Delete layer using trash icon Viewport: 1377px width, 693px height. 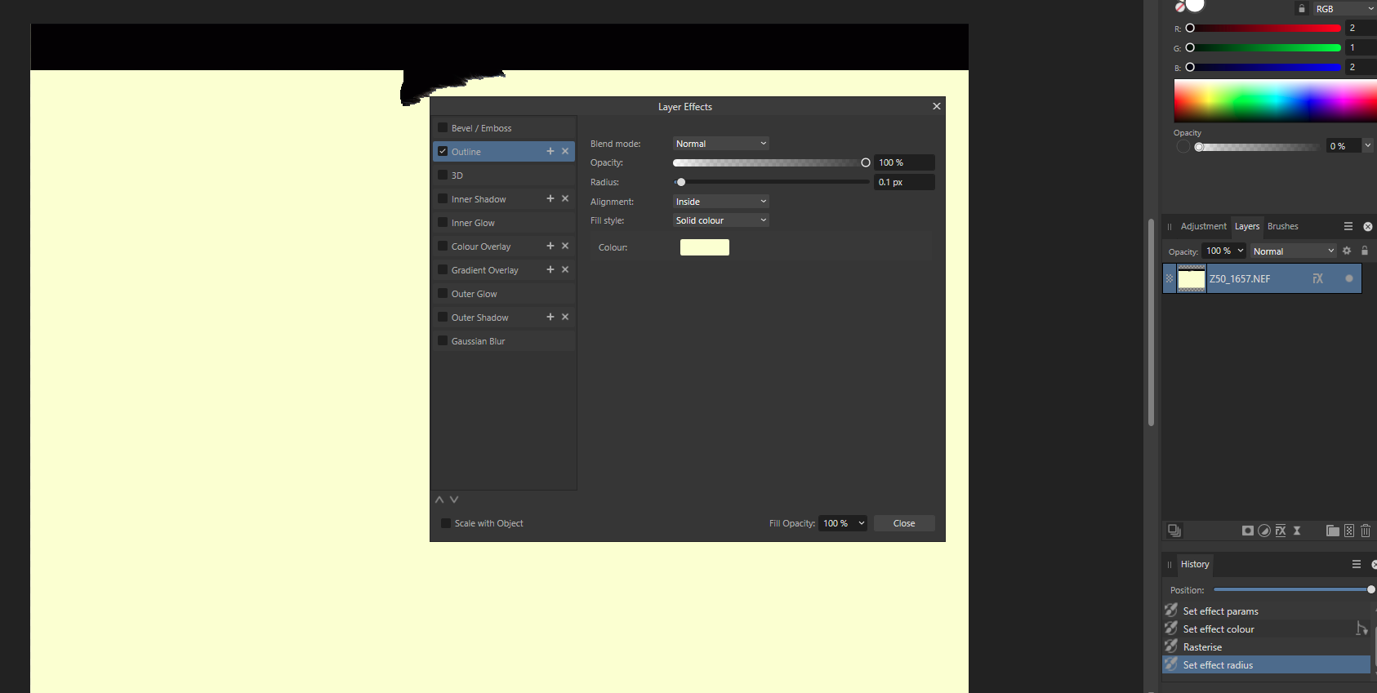tap(1366, 531)
